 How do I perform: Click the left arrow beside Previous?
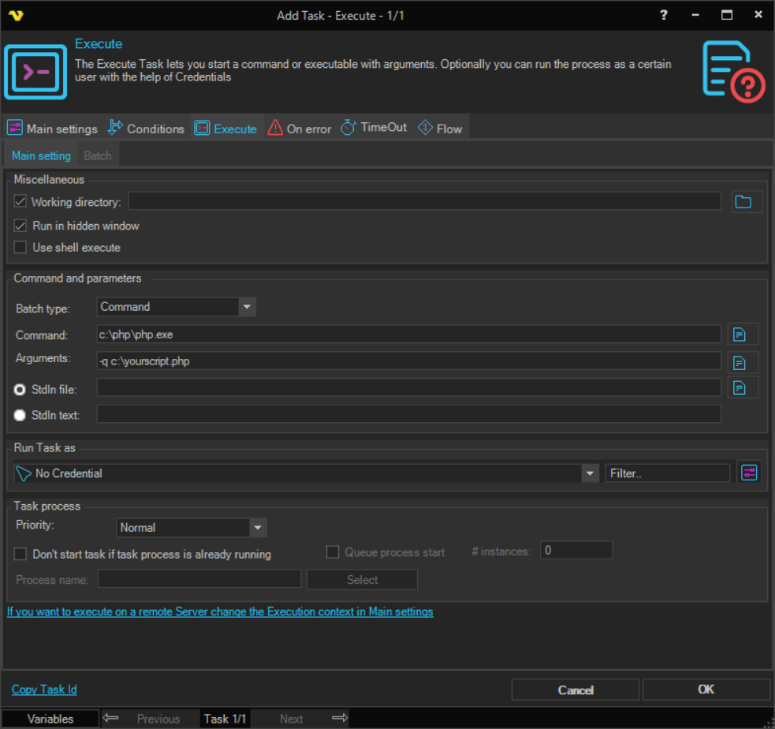point(111,718)
